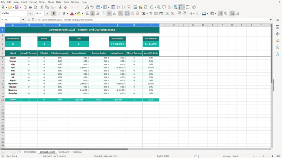This screenshot has height=158, width=282.
Task: Toggle Align Left
Action: point(87,13)
